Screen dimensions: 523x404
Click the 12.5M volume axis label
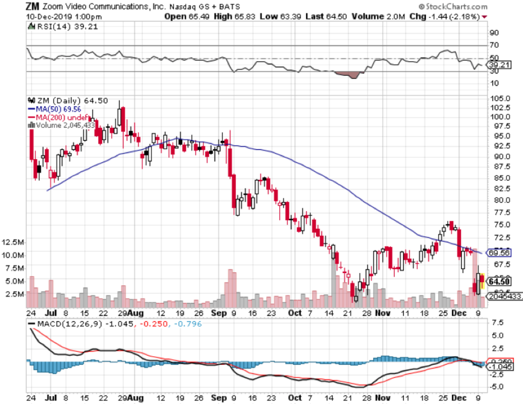[13, 242]
